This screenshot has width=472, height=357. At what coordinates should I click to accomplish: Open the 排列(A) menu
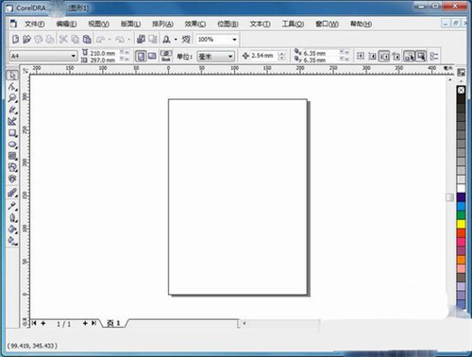[162, 24]
